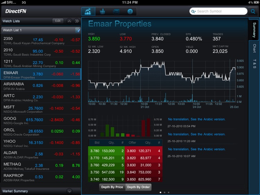Viewport: 260px width, 195px height.
Task: Select the EMAAR watch list row
Action: [x=41, y=74]
